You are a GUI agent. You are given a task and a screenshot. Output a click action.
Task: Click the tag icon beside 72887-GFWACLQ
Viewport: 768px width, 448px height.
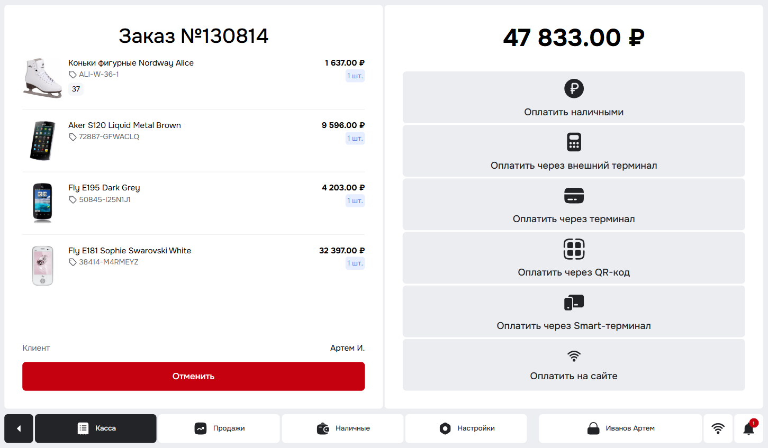click(x=73, y=137)
